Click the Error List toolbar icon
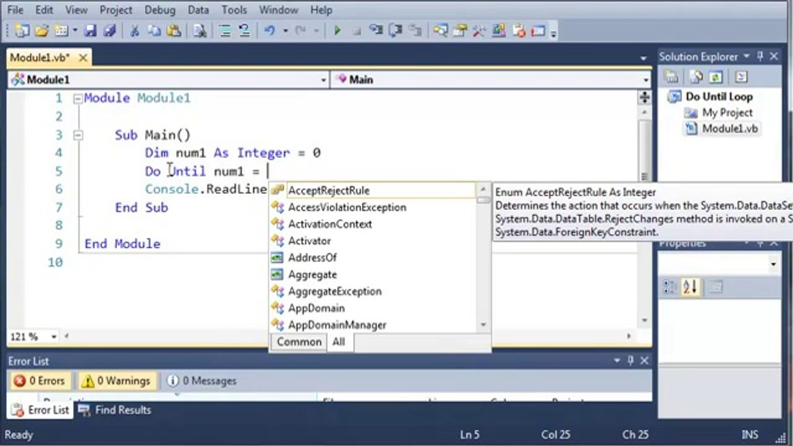793x446 pixels. [519, 30]
